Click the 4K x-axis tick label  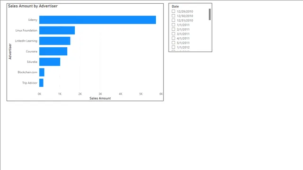pyautogui.click(x=121, y=94)
